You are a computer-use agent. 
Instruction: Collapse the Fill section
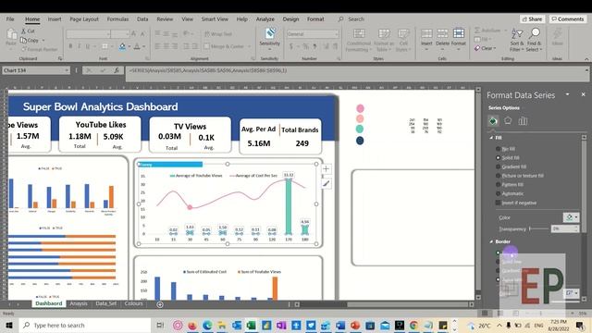(491, 138)
